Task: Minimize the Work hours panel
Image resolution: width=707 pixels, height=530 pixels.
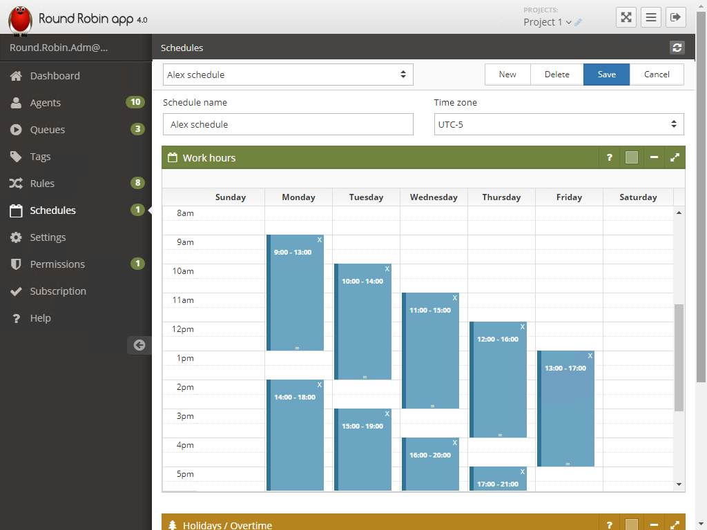Action: pyautogui.click(x=653, y=157)
